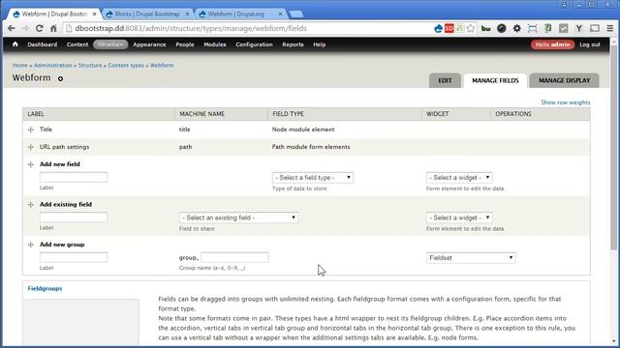Open 'Select an existing field' dropdown

238,217
